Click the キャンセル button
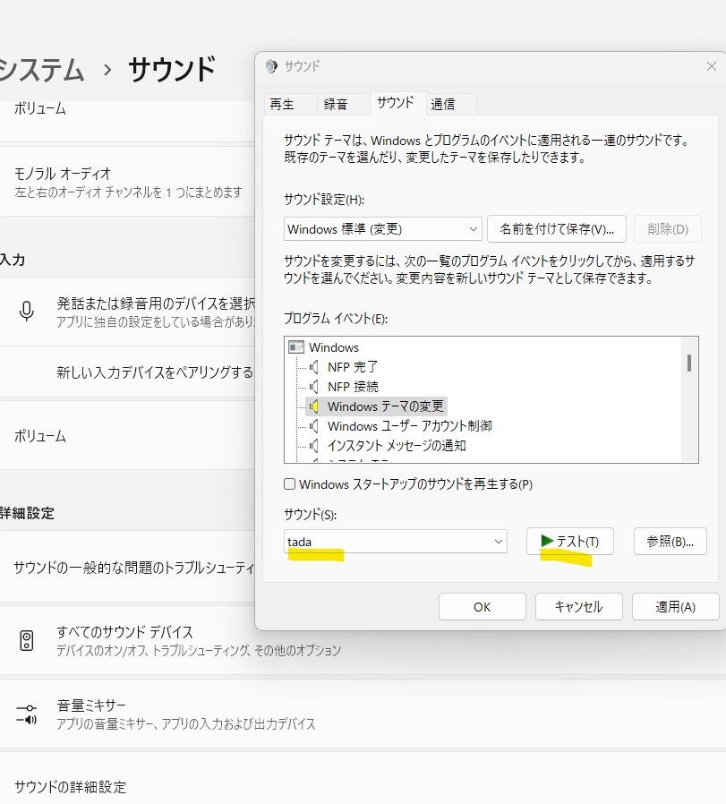 point(579,607)
